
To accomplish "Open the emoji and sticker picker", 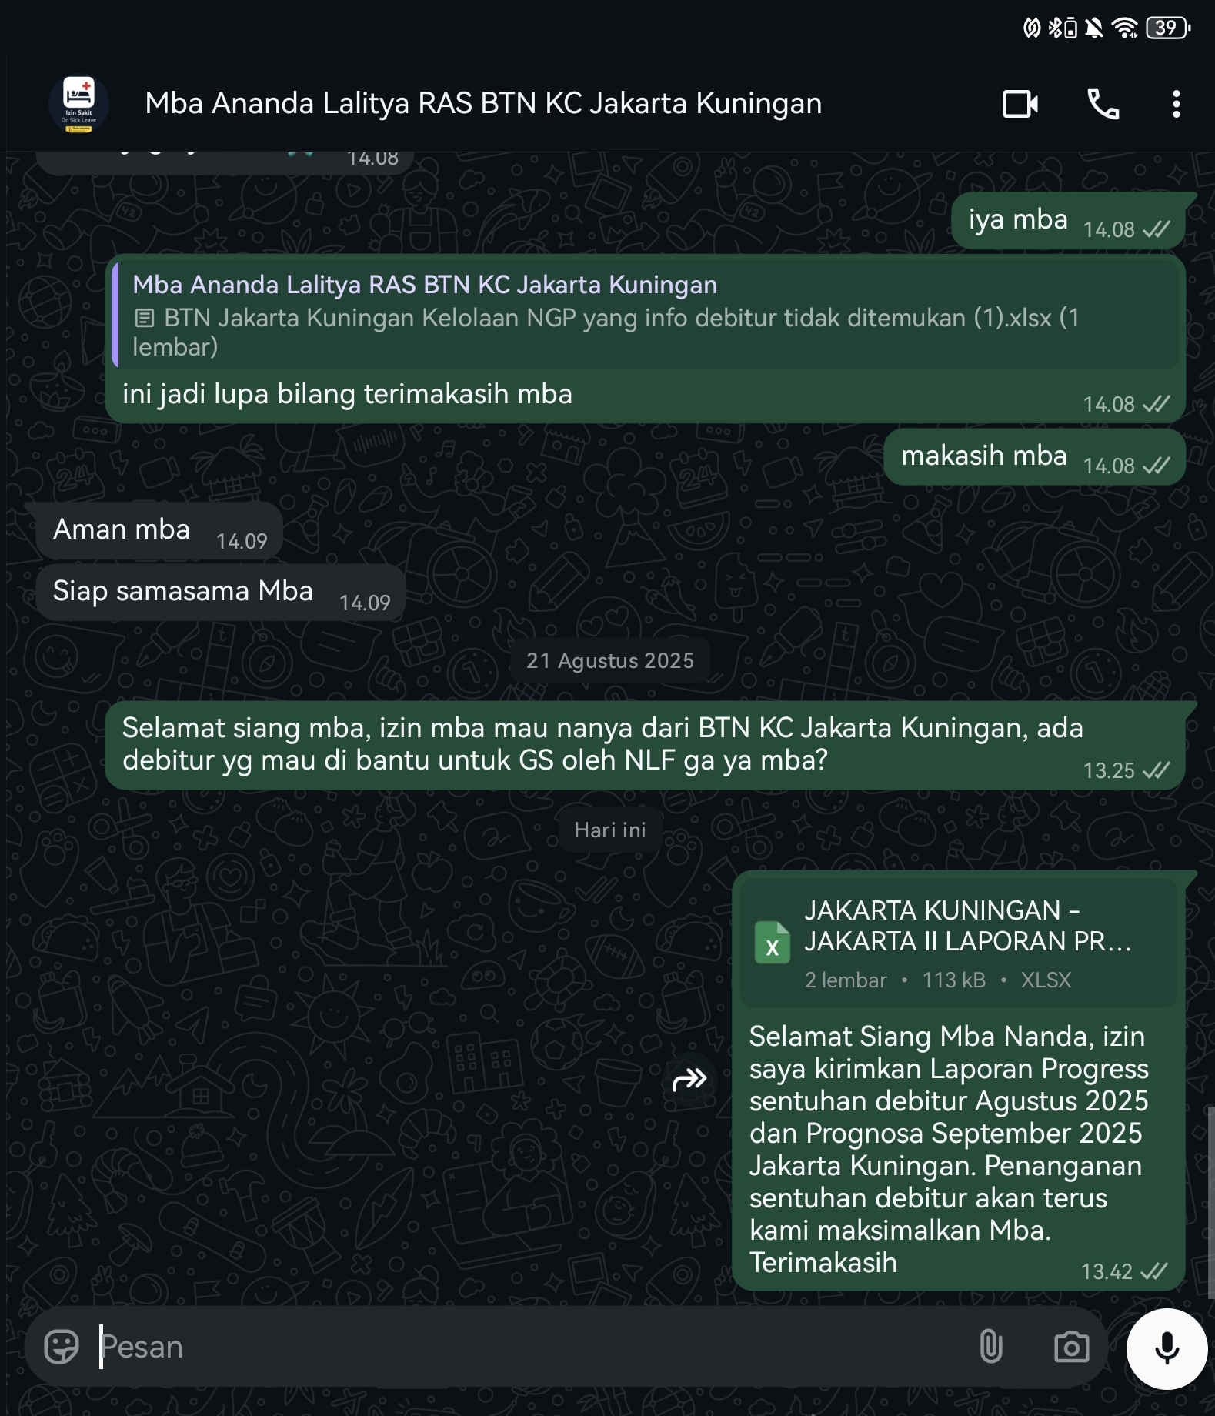I will click(62, 1347).
